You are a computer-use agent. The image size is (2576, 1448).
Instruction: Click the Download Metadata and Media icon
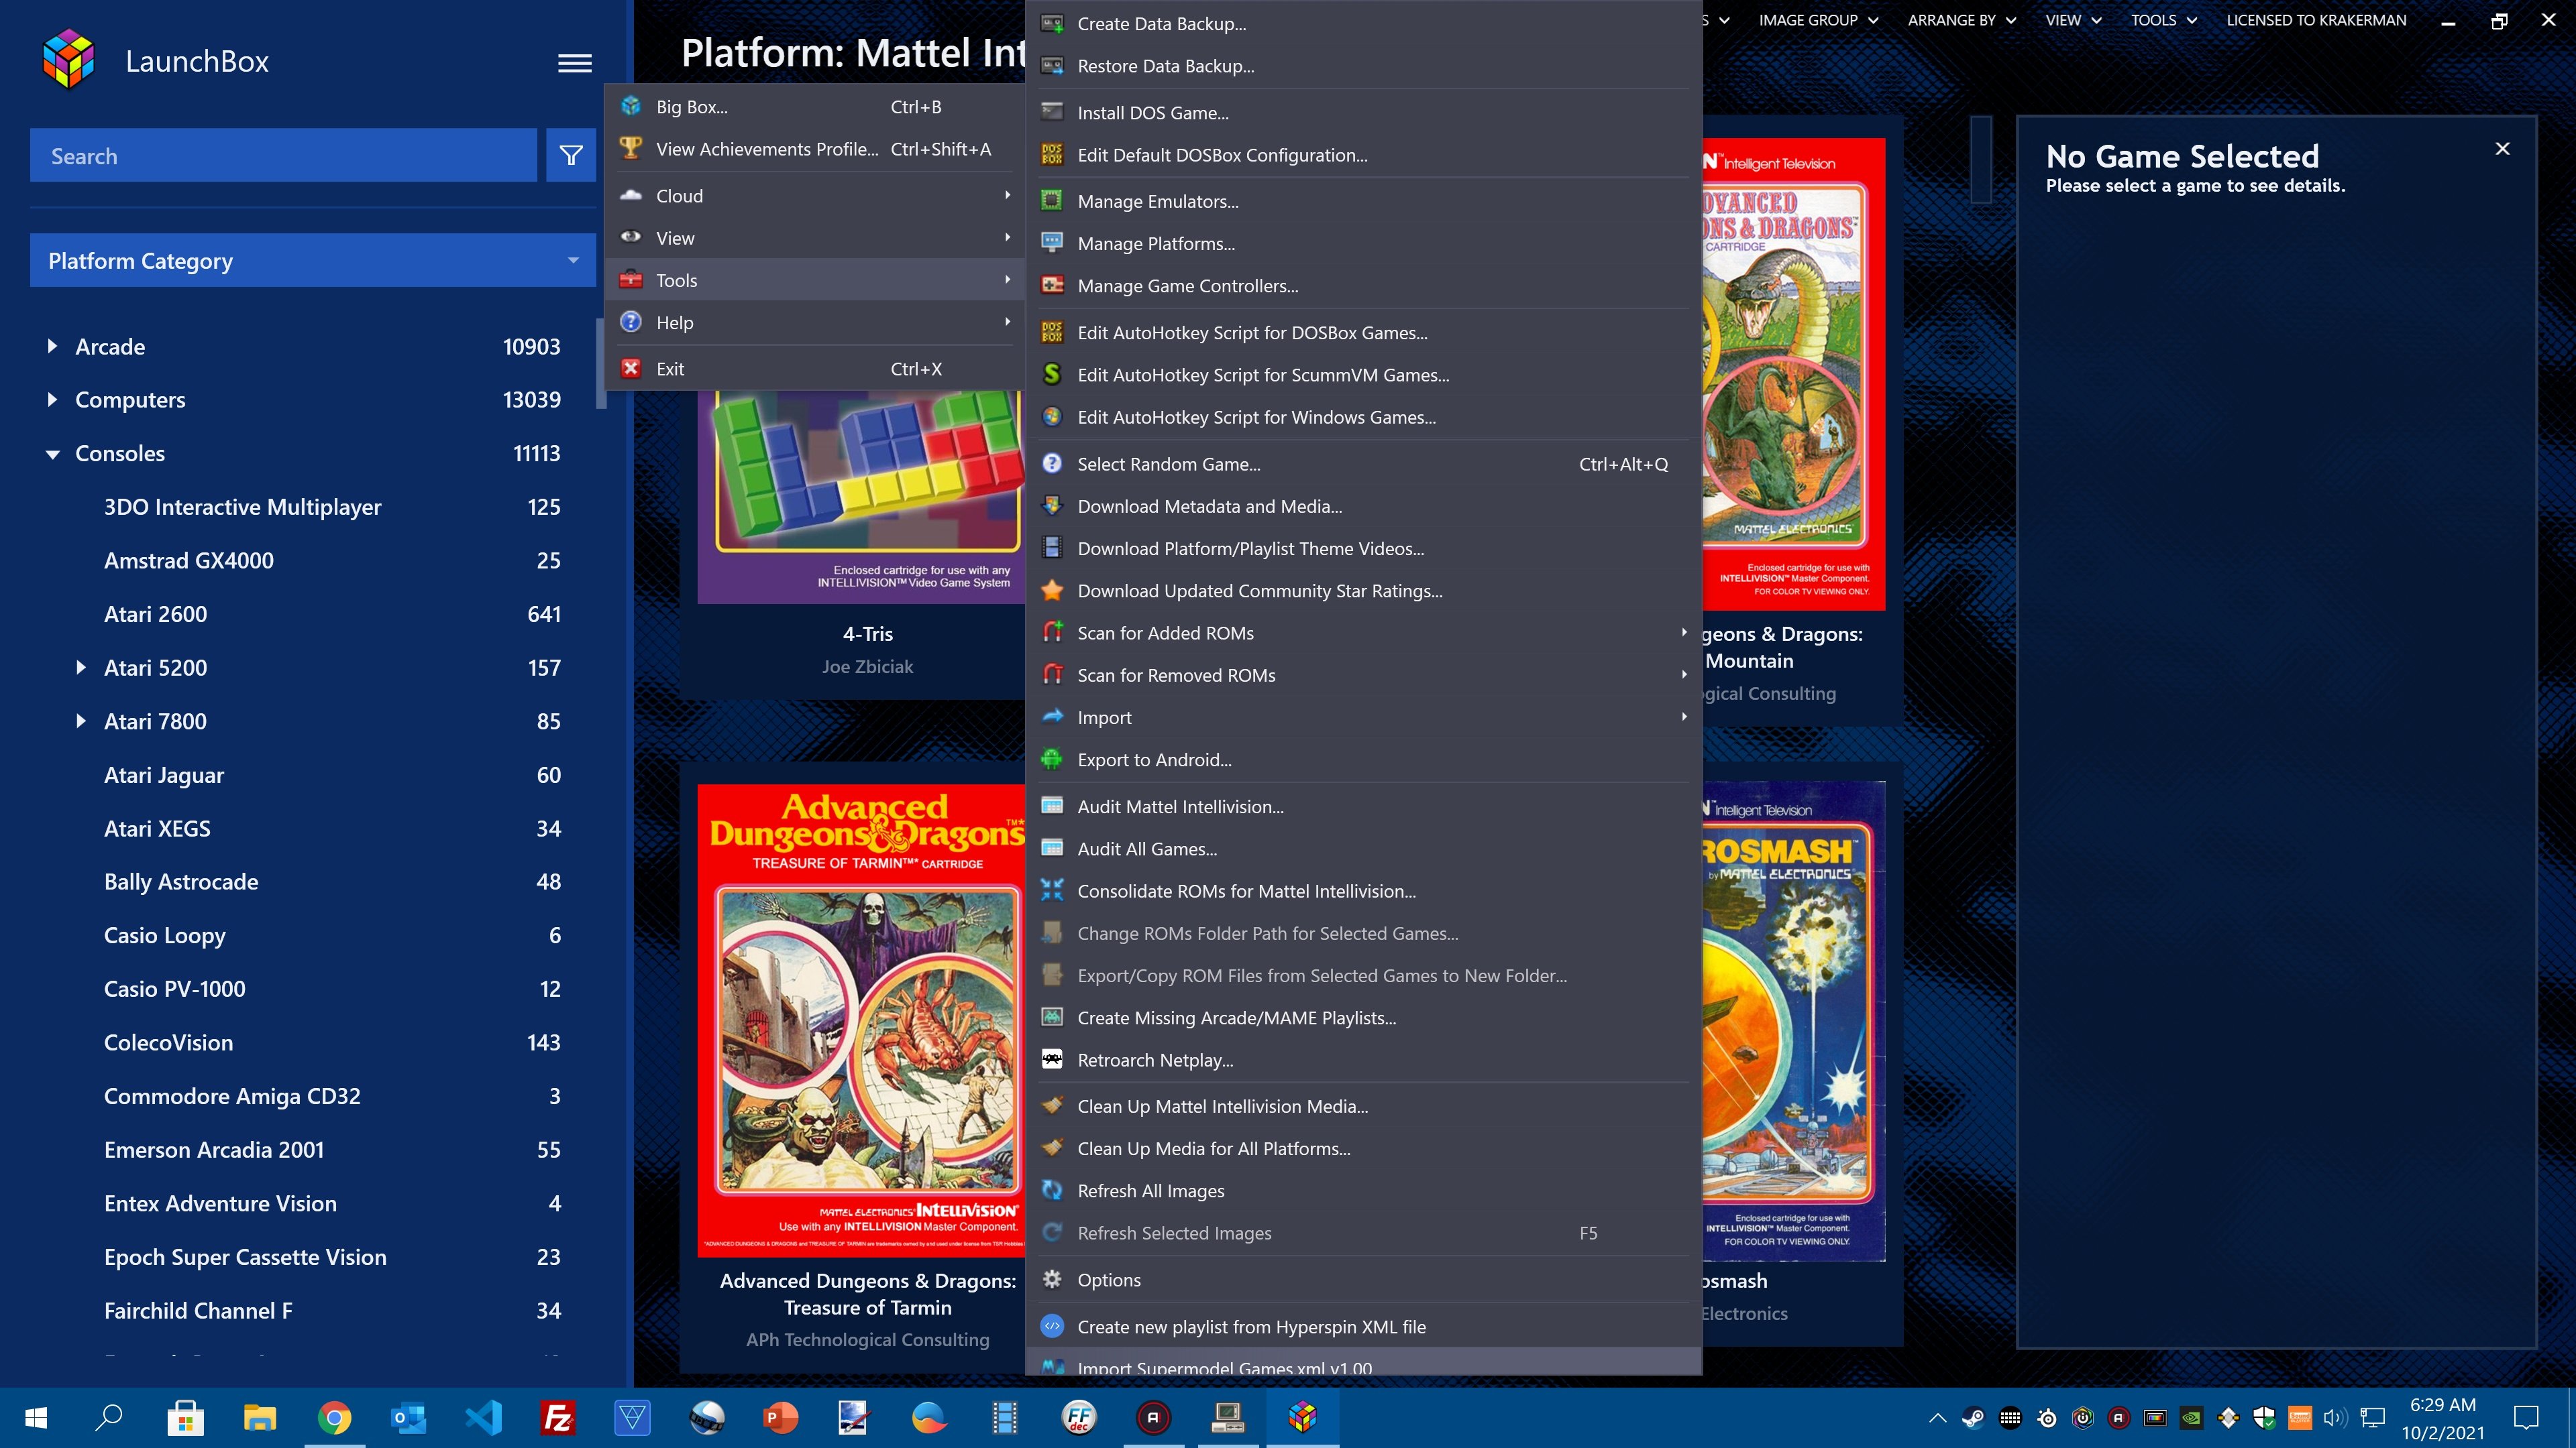coord(1052,505)
